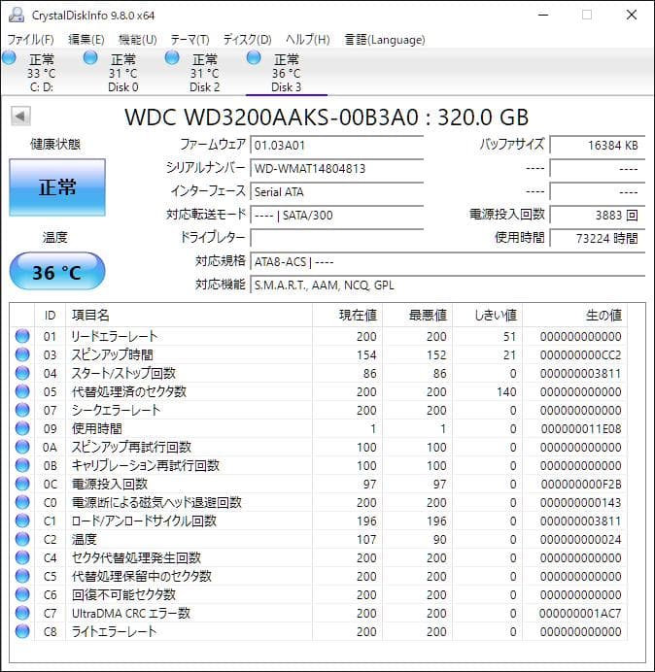655x672 pixels.
Task: Click blue status icon for attribute 04
Action: [22, 373]
